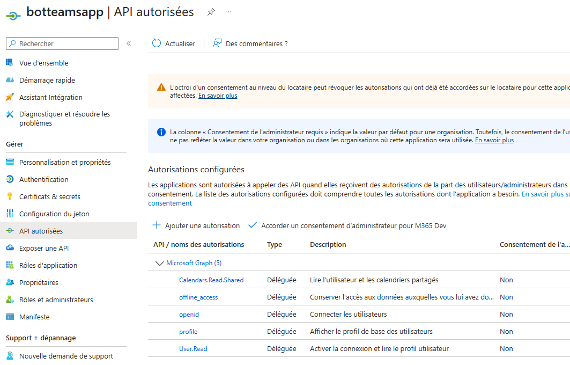570x365 pixels.
Task: Open Vue d'ensemble menu item
Action: (x=43, y=63)
